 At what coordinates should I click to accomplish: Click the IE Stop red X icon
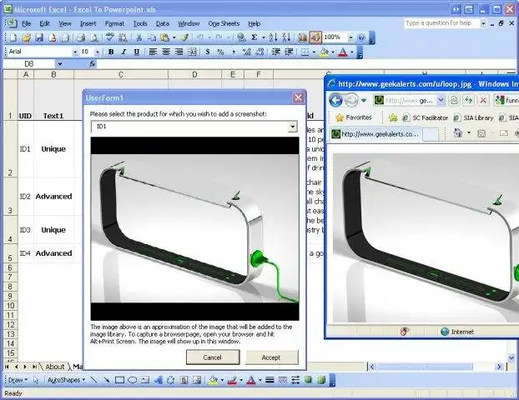click(x=483, y=100)
